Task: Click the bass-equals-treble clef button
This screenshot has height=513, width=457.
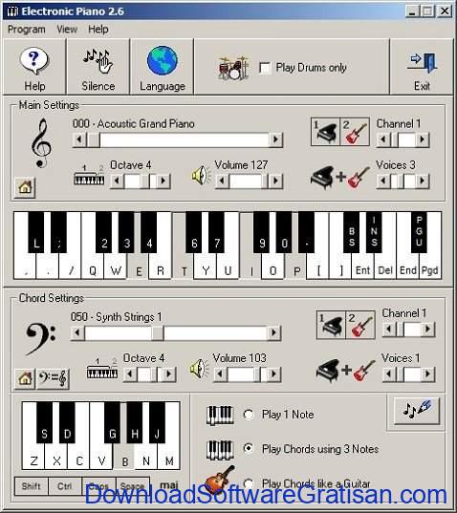Action: point(53,378)
